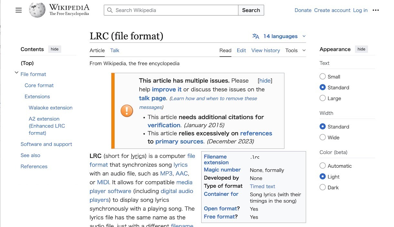Focus the Search Wikipedia input field
394x227 pixels.
(x=171, y=10)
